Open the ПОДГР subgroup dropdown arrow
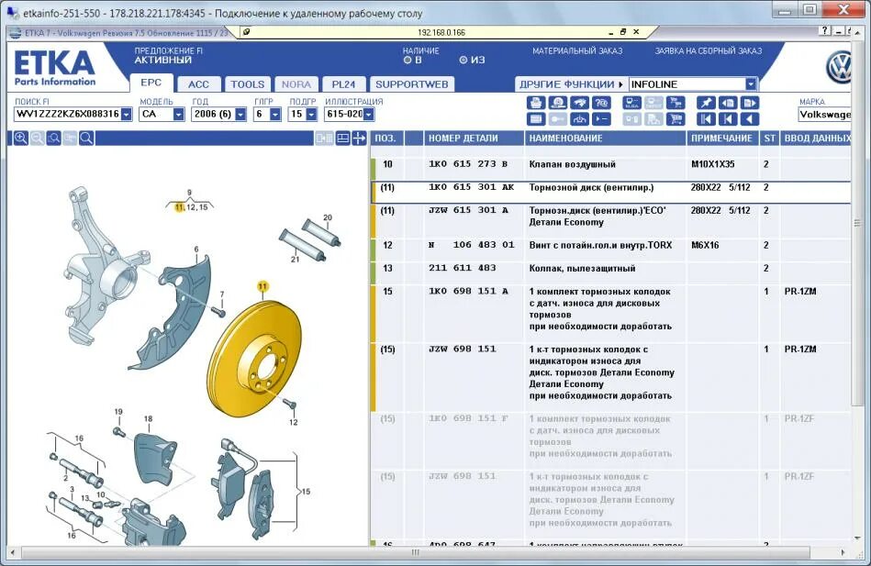This screenshot has width=871, height=566. click(312, 114)
